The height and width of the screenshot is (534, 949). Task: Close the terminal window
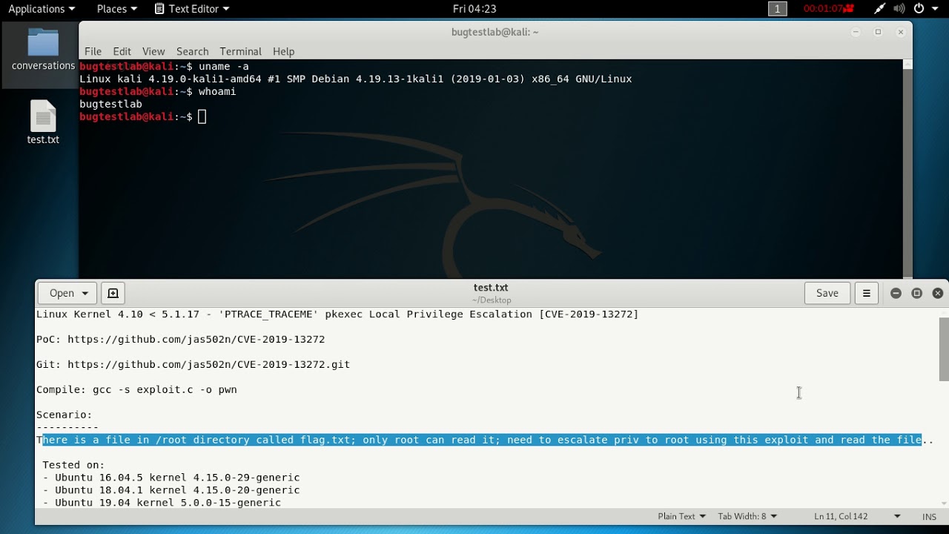point(901,32)
